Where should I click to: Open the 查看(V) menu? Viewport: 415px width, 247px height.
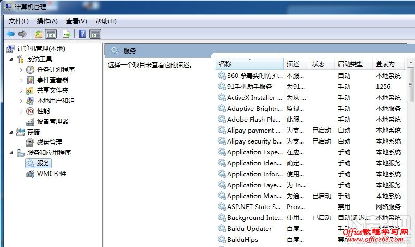77,21
